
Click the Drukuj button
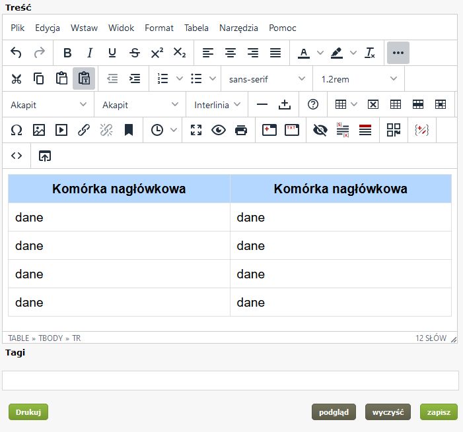click(28, 412)
